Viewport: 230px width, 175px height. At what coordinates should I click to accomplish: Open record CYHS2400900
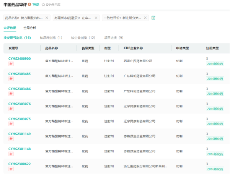(20, 58)
